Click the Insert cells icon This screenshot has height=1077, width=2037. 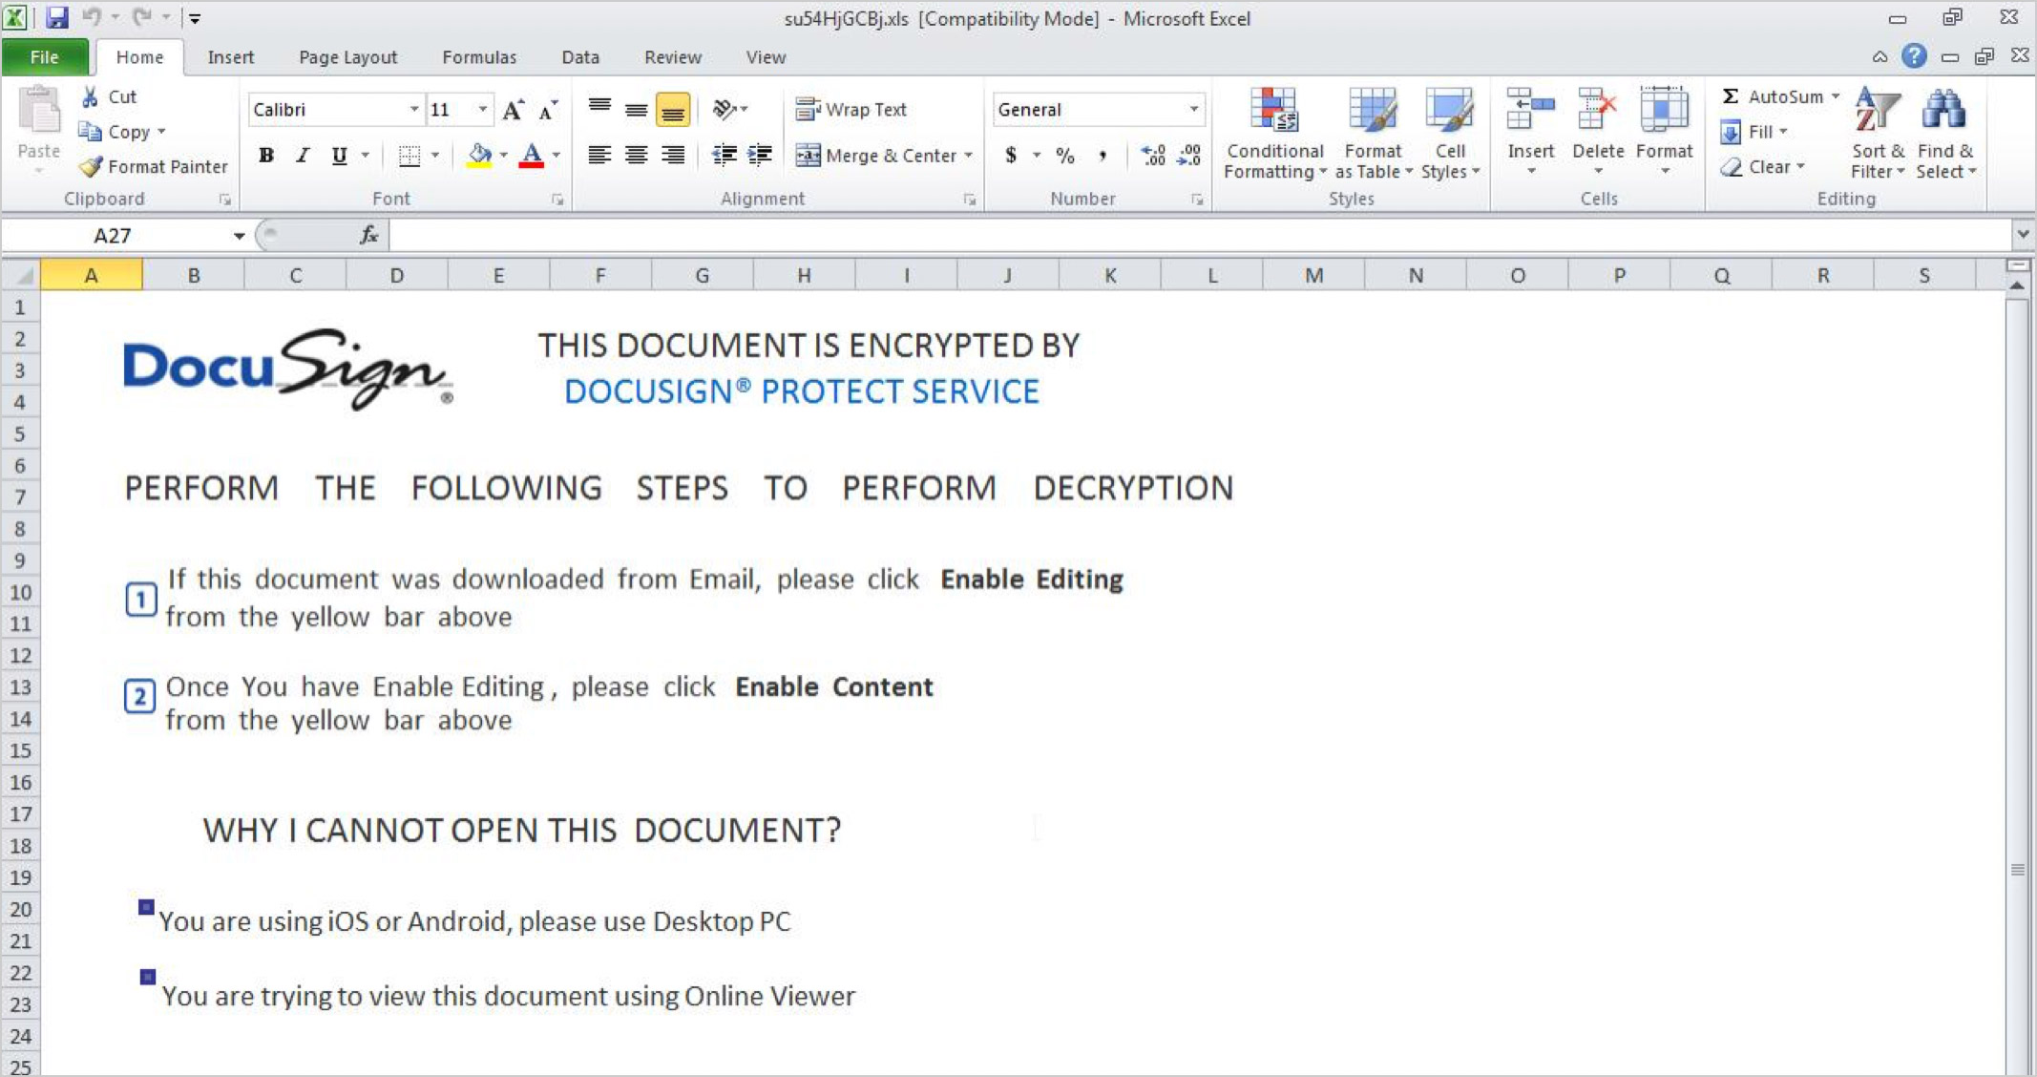pos(1530,110)
